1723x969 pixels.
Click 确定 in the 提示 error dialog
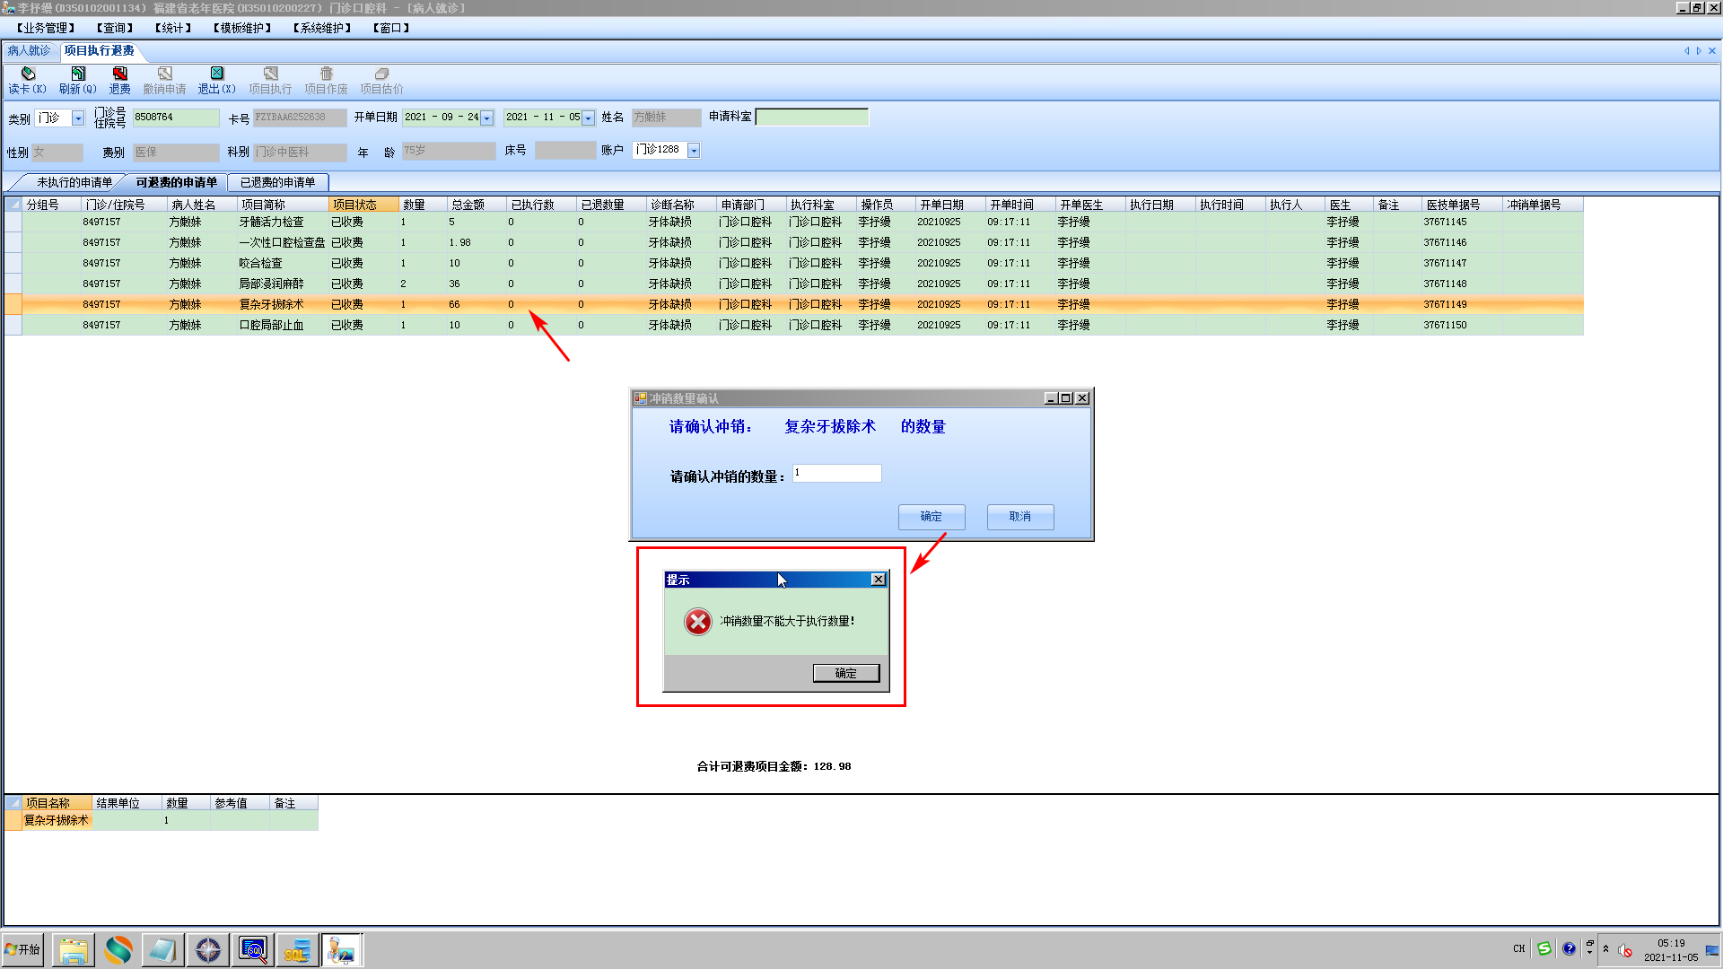pyautogui.click(x=845, y=673)
